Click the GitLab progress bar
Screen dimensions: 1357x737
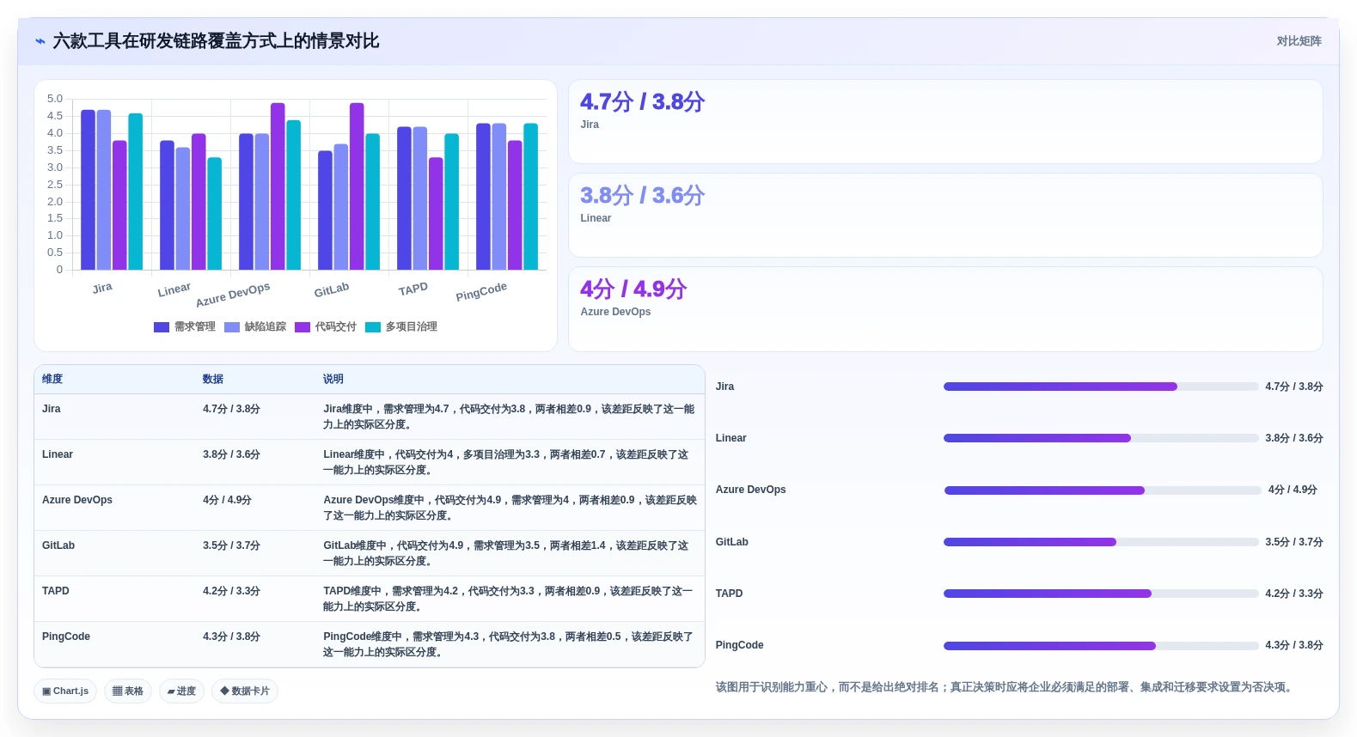(1101, 542)
